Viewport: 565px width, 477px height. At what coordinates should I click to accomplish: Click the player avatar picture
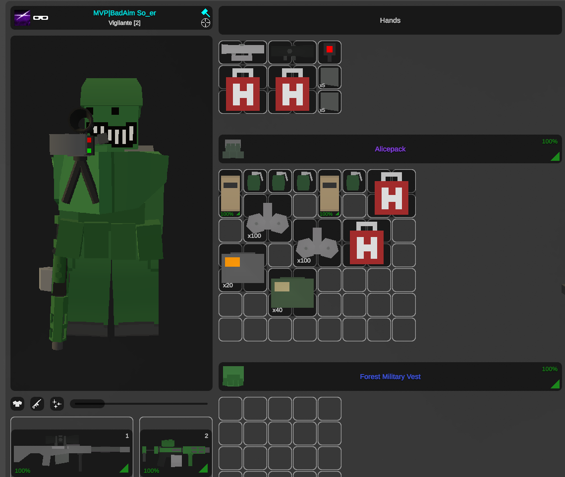tap(22, 17)
